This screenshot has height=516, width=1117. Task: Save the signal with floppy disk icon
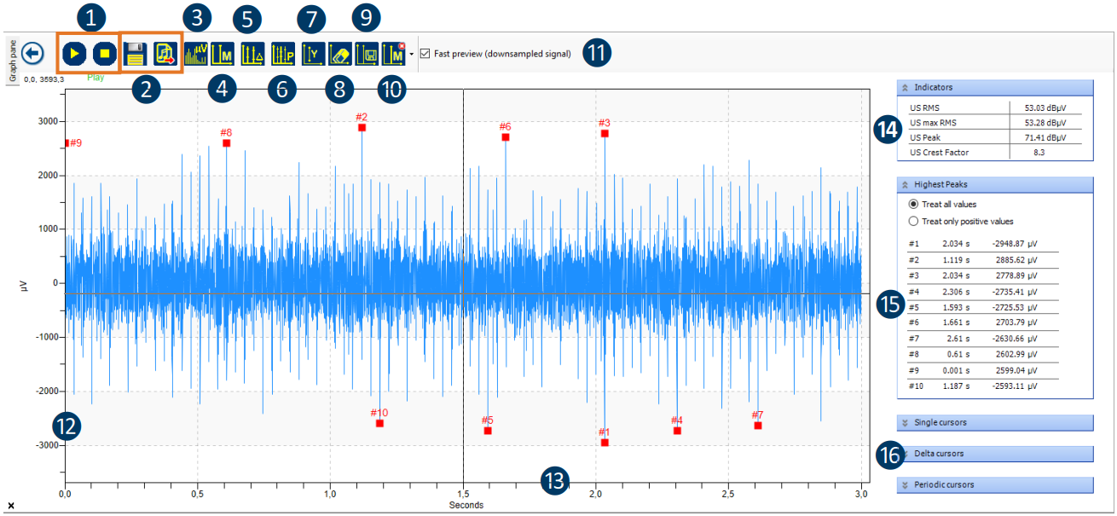click(x=135, y=55)
